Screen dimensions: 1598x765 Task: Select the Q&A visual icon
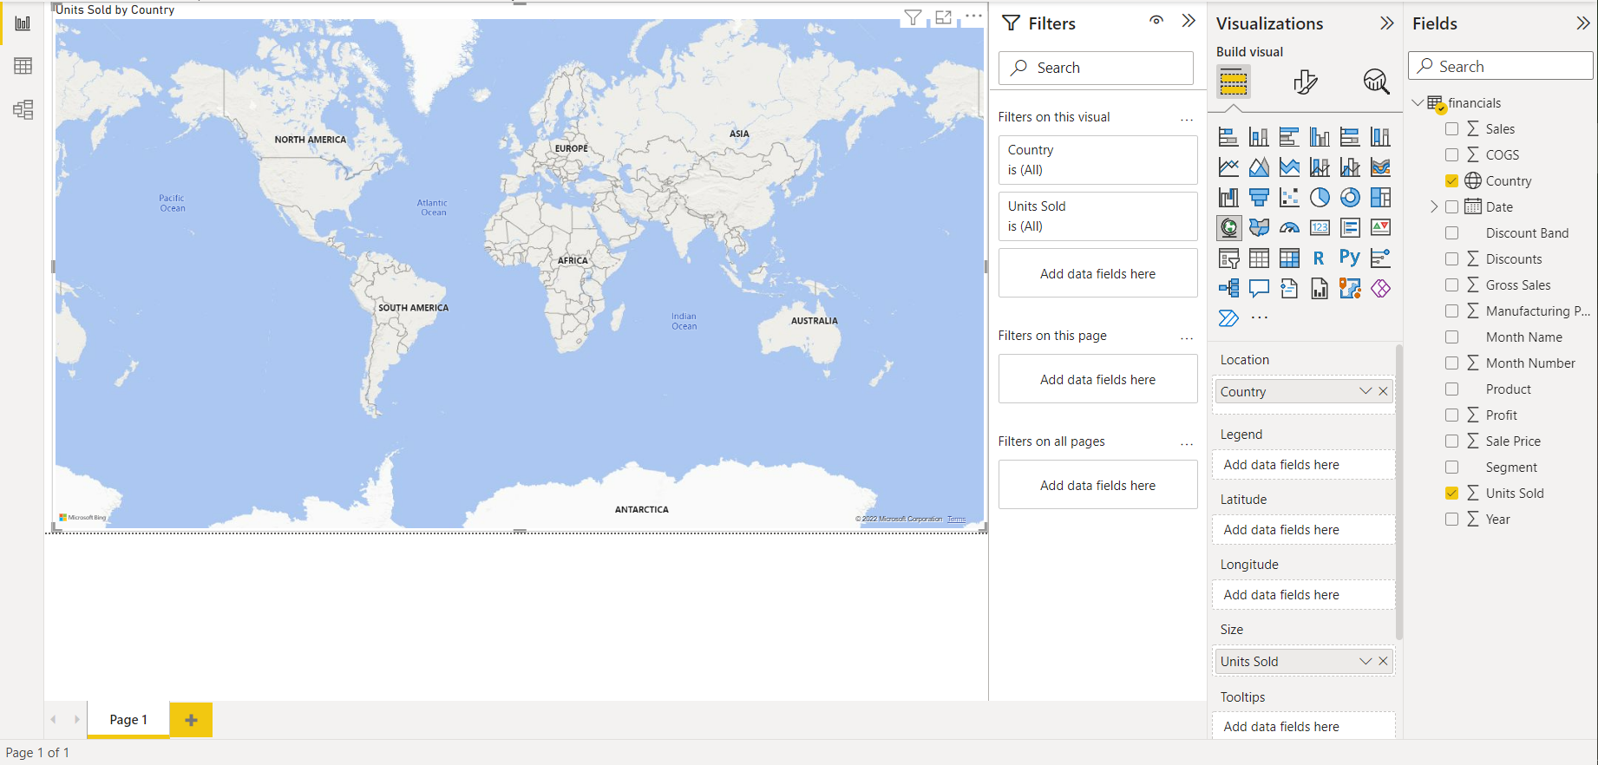(1259, 289)
